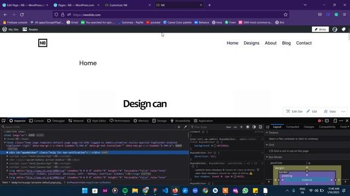
Task: Add new rule with plus icon in Rules
Action: (241, 127)
